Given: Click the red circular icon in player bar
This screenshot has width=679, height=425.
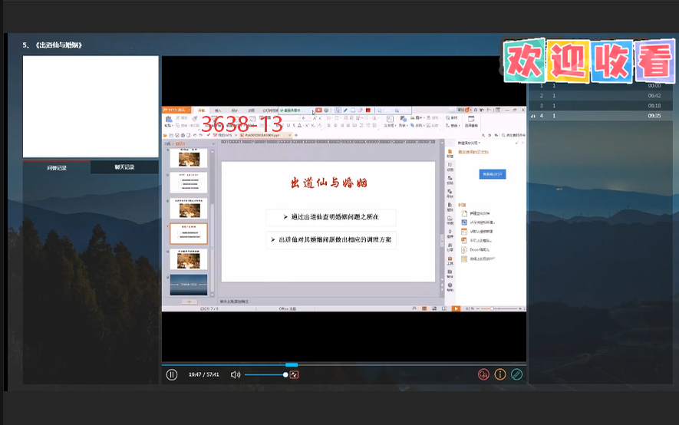Looking at the screenshot, I should pyautogui.click(x=483, y=374).
